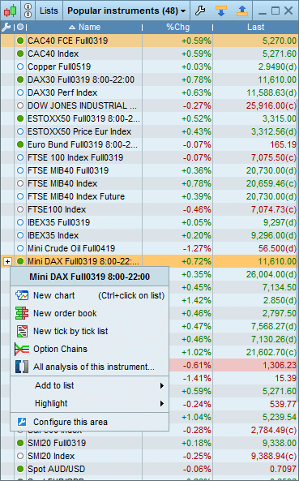Open All analysis of this instrument

tap(94, 367)
